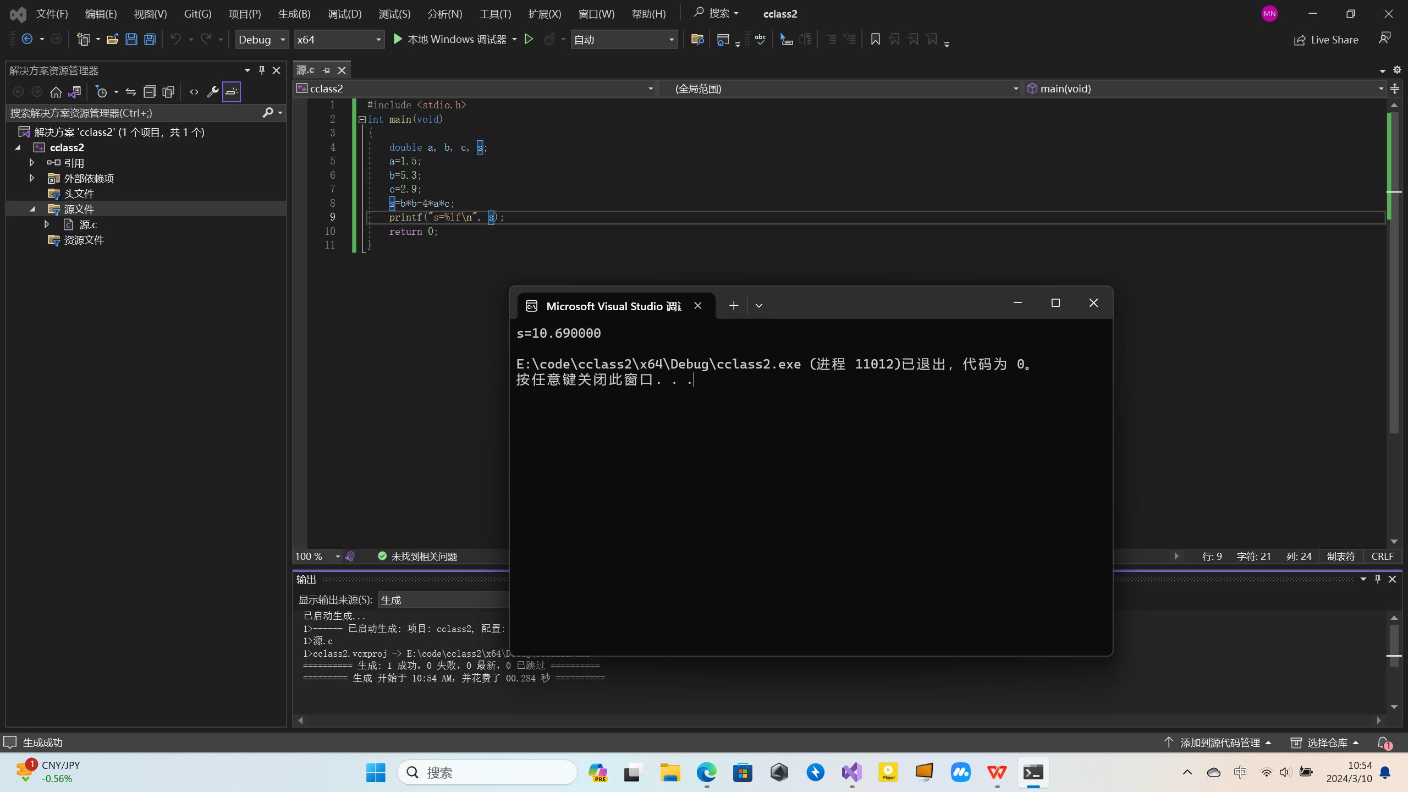Click the Show All Files icon
This screenshot has width=1408, height=792.
(168, 92)
